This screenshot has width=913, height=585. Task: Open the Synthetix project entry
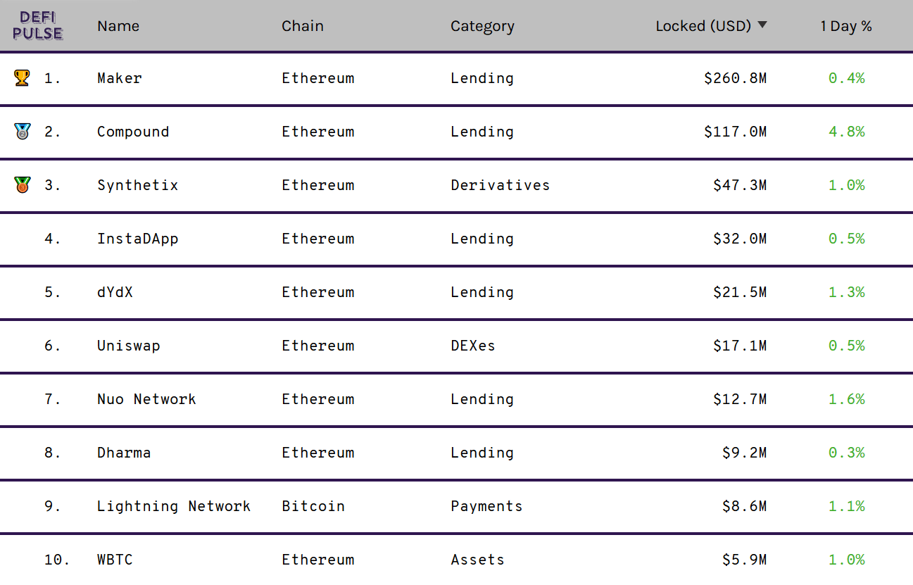click(x=138, y=185)
